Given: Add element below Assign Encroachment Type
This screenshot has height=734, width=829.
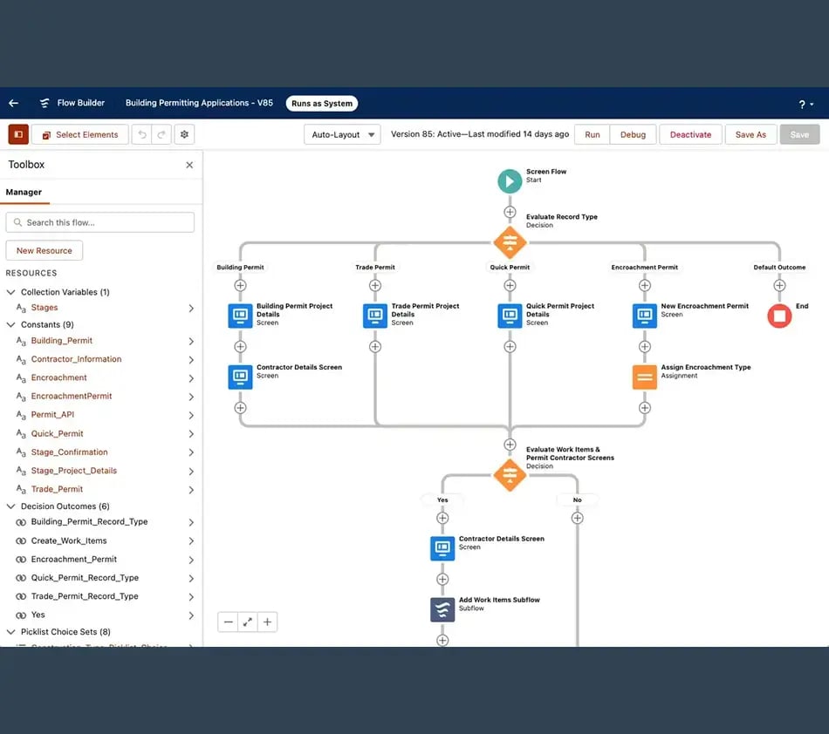Looking at the screenshot, I should [x=645, y=408].
